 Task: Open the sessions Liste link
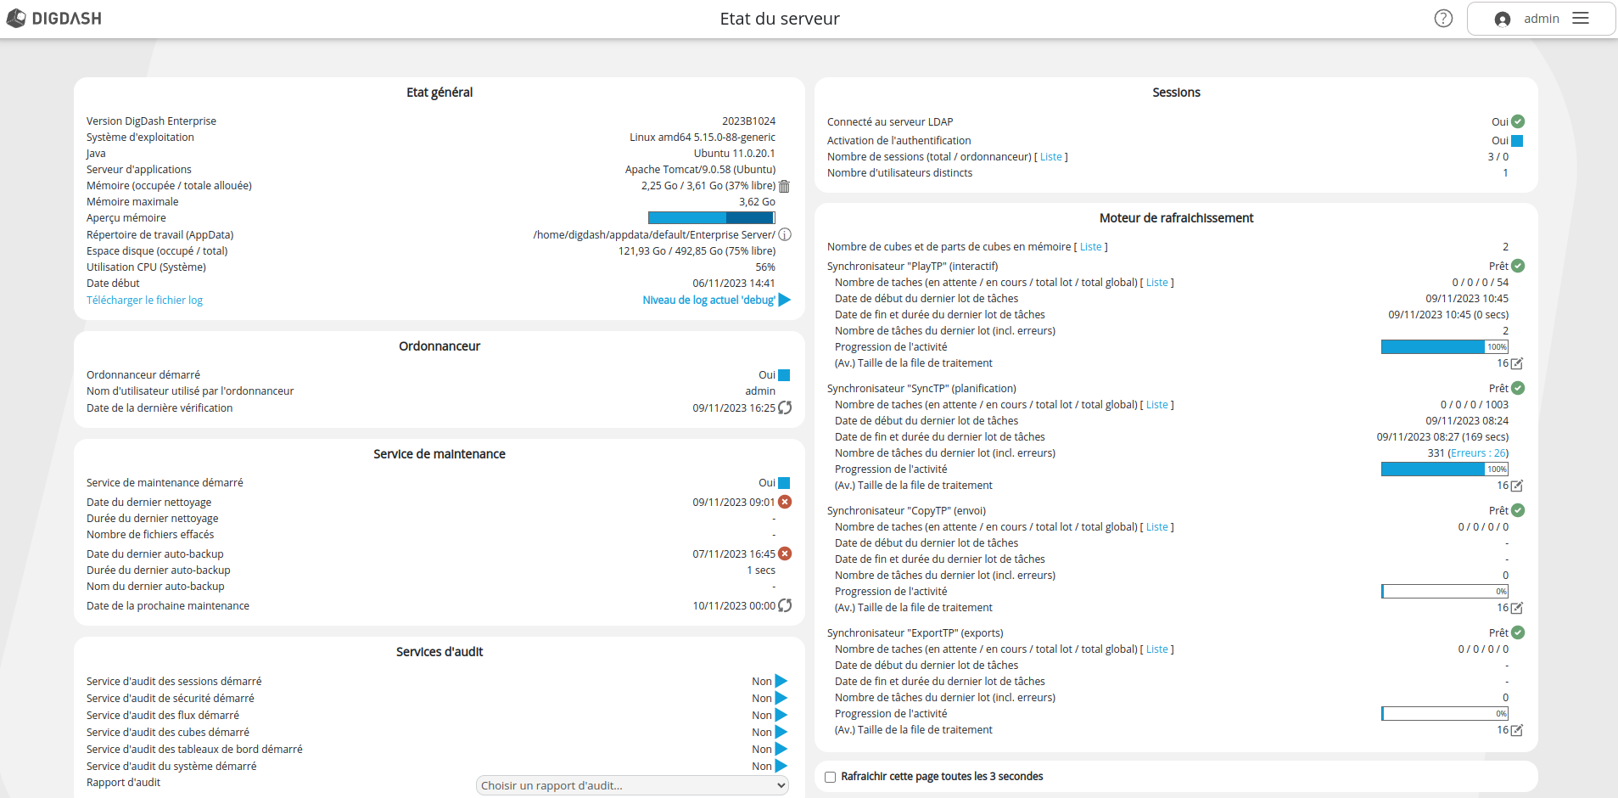point(1050,157)
